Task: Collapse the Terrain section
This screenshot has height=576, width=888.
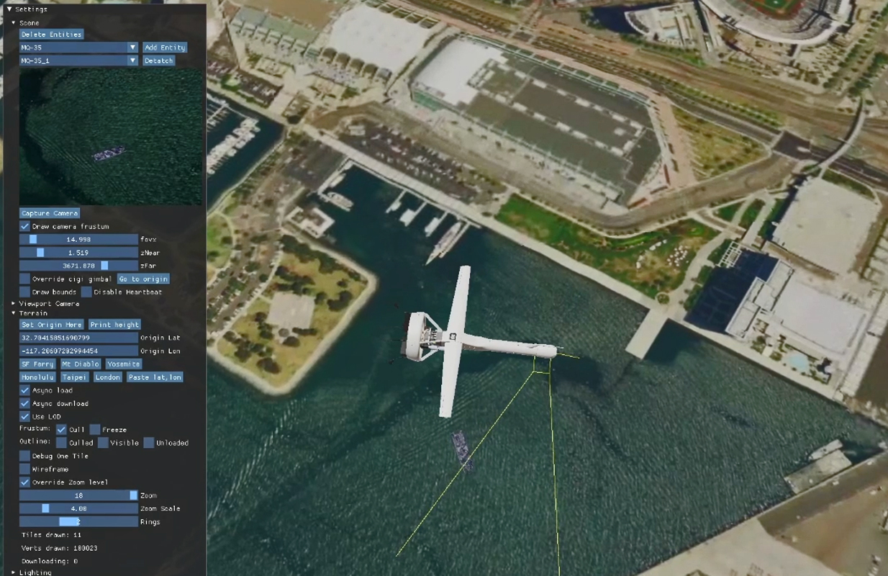Action: click(14, 313)
